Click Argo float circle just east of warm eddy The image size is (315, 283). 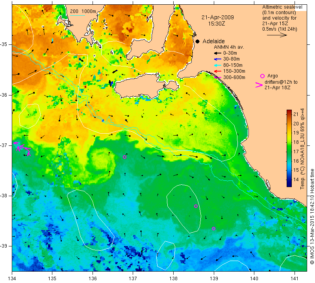click(x=124, y=157)
